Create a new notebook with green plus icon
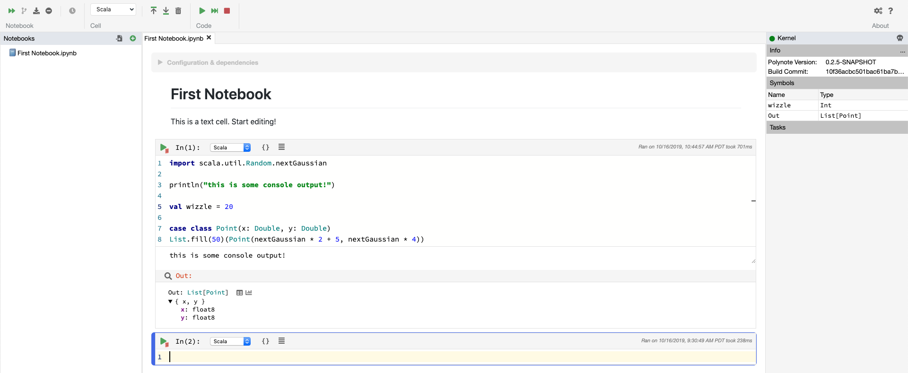This screenshot has width=908, height=373. point(133,38)
